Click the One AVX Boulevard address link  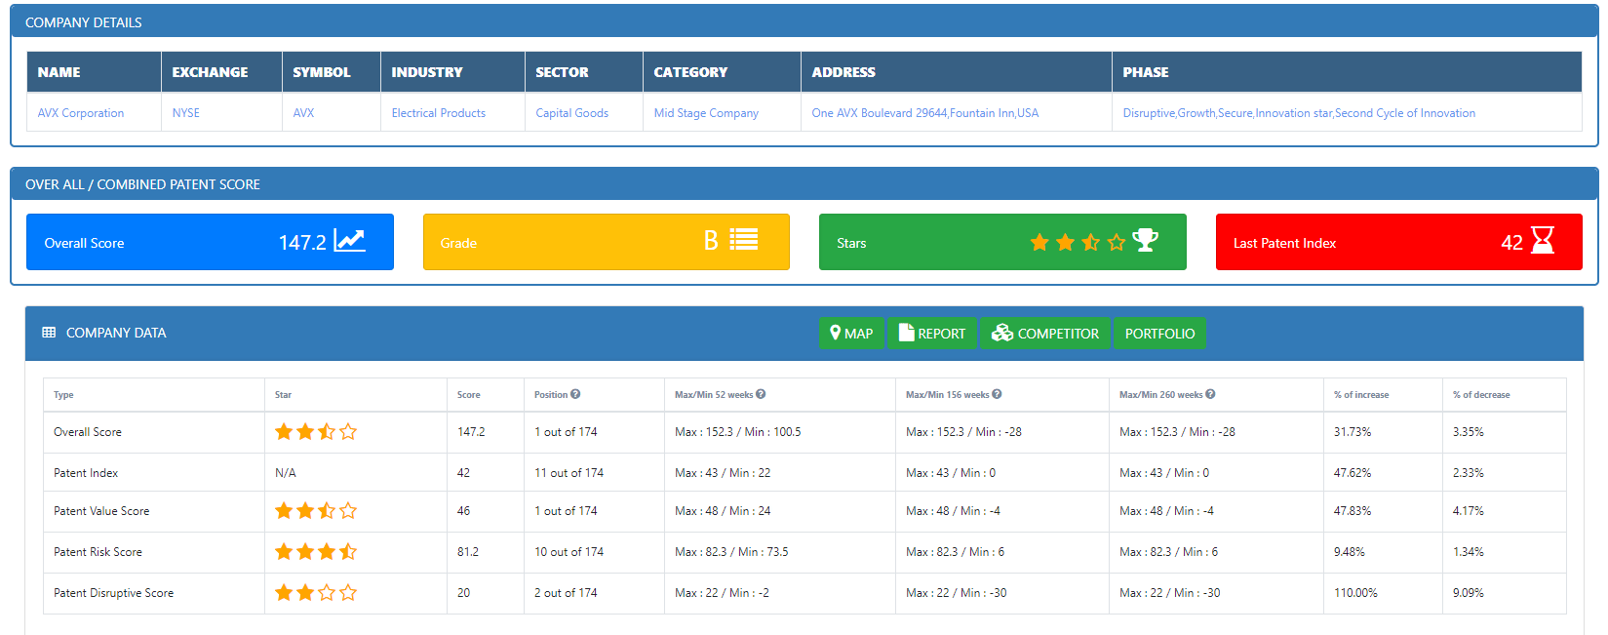[x=925, y=113]
